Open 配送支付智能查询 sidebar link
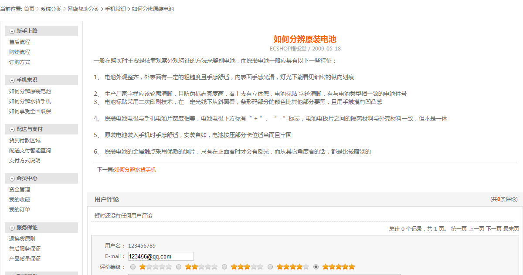The height and width of the screenshot is (275, 523). coord(30,151)
